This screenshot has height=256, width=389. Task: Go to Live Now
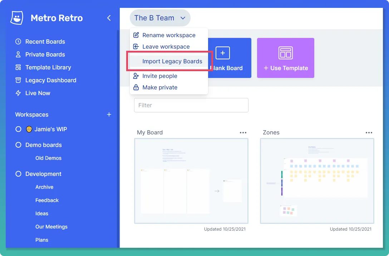coord(38,93)
